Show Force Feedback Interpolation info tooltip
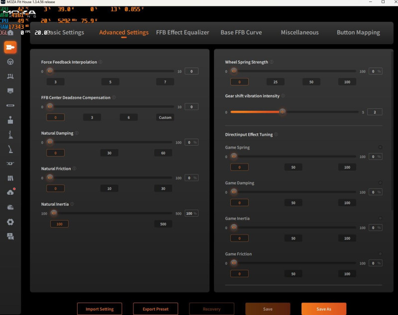This screenshot has height=315, width=398. pos(100,62)
